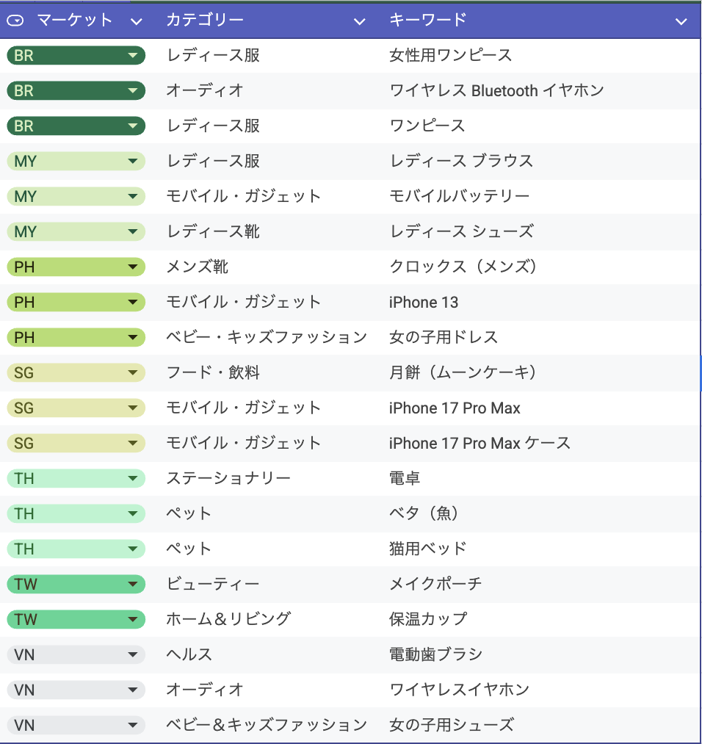
Task: Select the クロックス(メンズ) keyword cell
Action: pyautogui.click(x=463, y=267)
